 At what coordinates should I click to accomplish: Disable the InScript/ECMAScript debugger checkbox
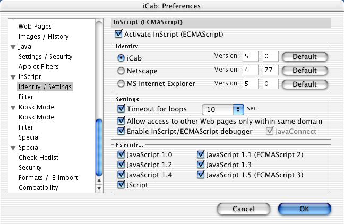[x=121, y=131]
